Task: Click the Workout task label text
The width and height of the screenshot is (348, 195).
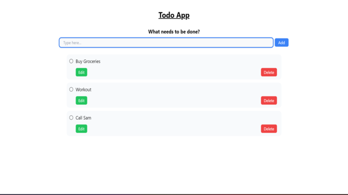Action: pos(83,89)
